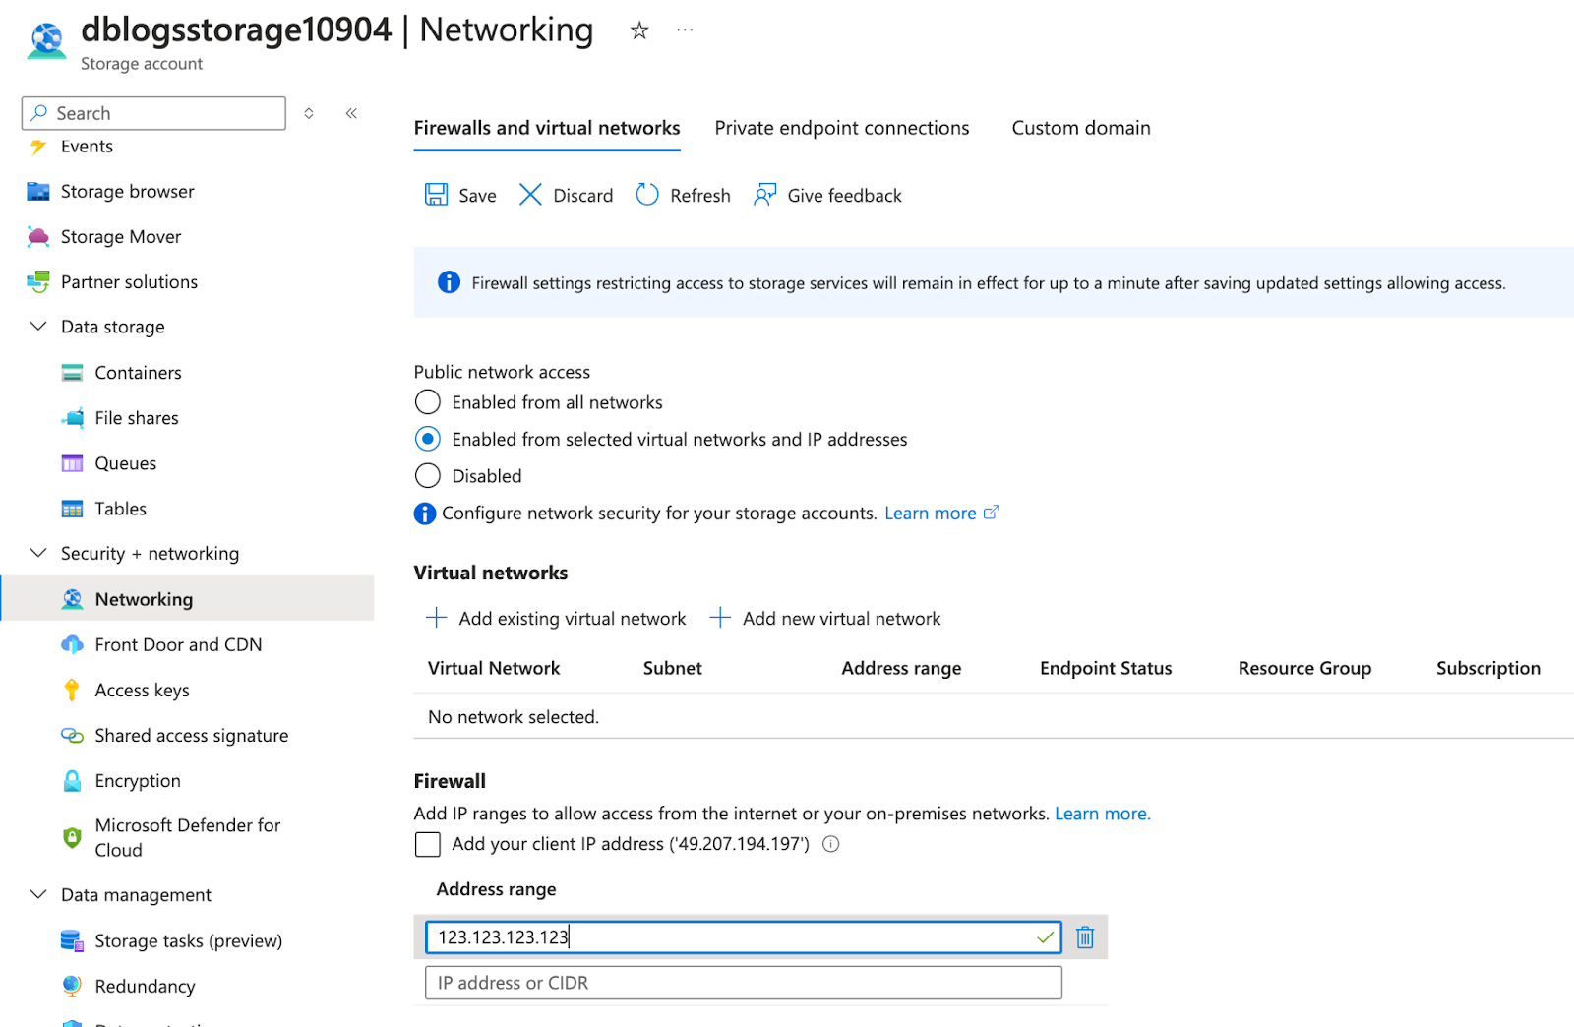Click the Discard X icon
This screenshot has height=1027, width=1574.
530,195
